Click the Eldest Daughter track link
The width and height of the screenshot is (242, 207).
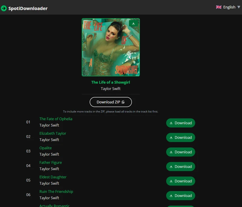pyautogui.click(x=53, y=177)
